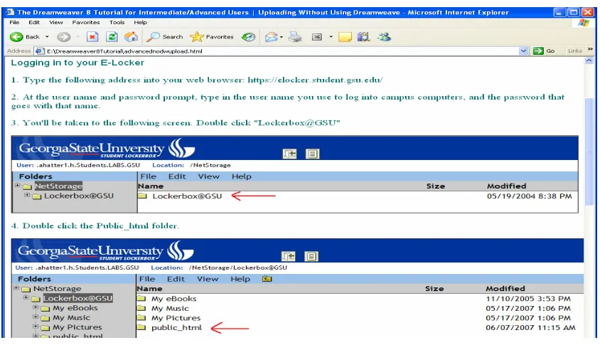Click the Print icon
Viewport: 600px width, 350px height.
(295, 37)
